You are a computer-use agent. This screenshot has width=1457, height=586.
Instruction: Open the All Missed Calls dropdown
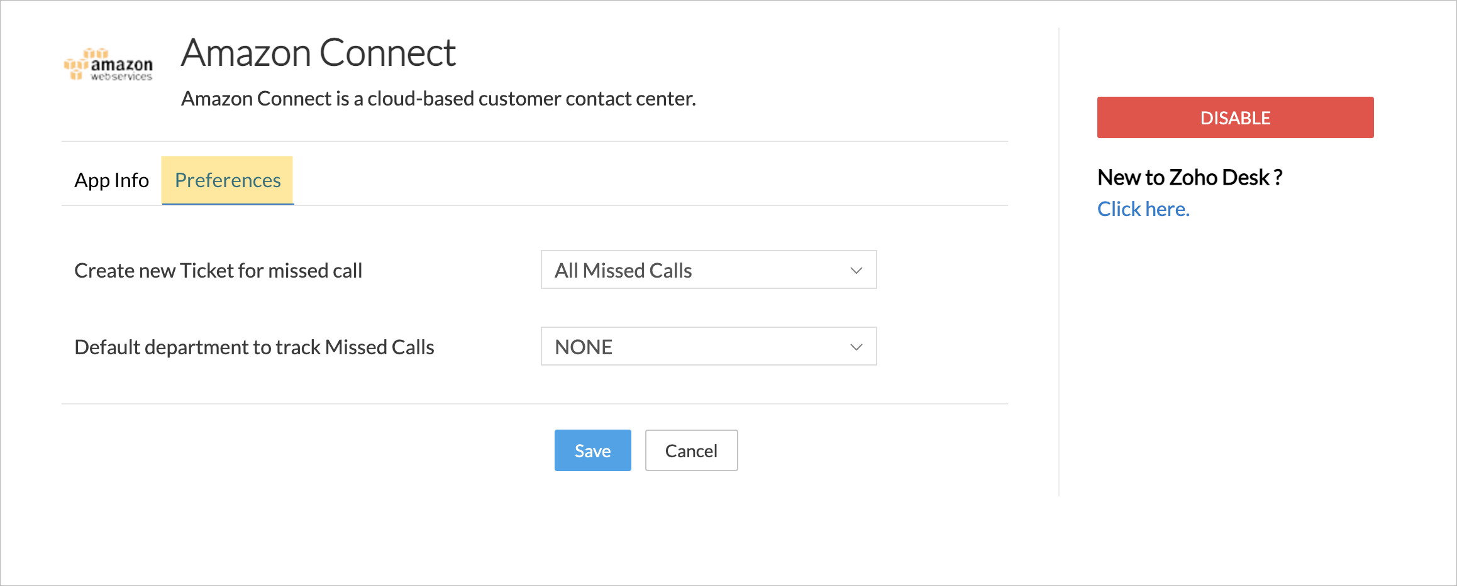coord(708,270)
